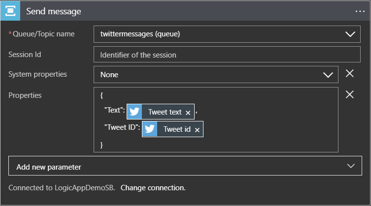Viewport: 371px width, 206px height.
Task: Select the Tweet text dynamic token
Action: coord(165,112)
